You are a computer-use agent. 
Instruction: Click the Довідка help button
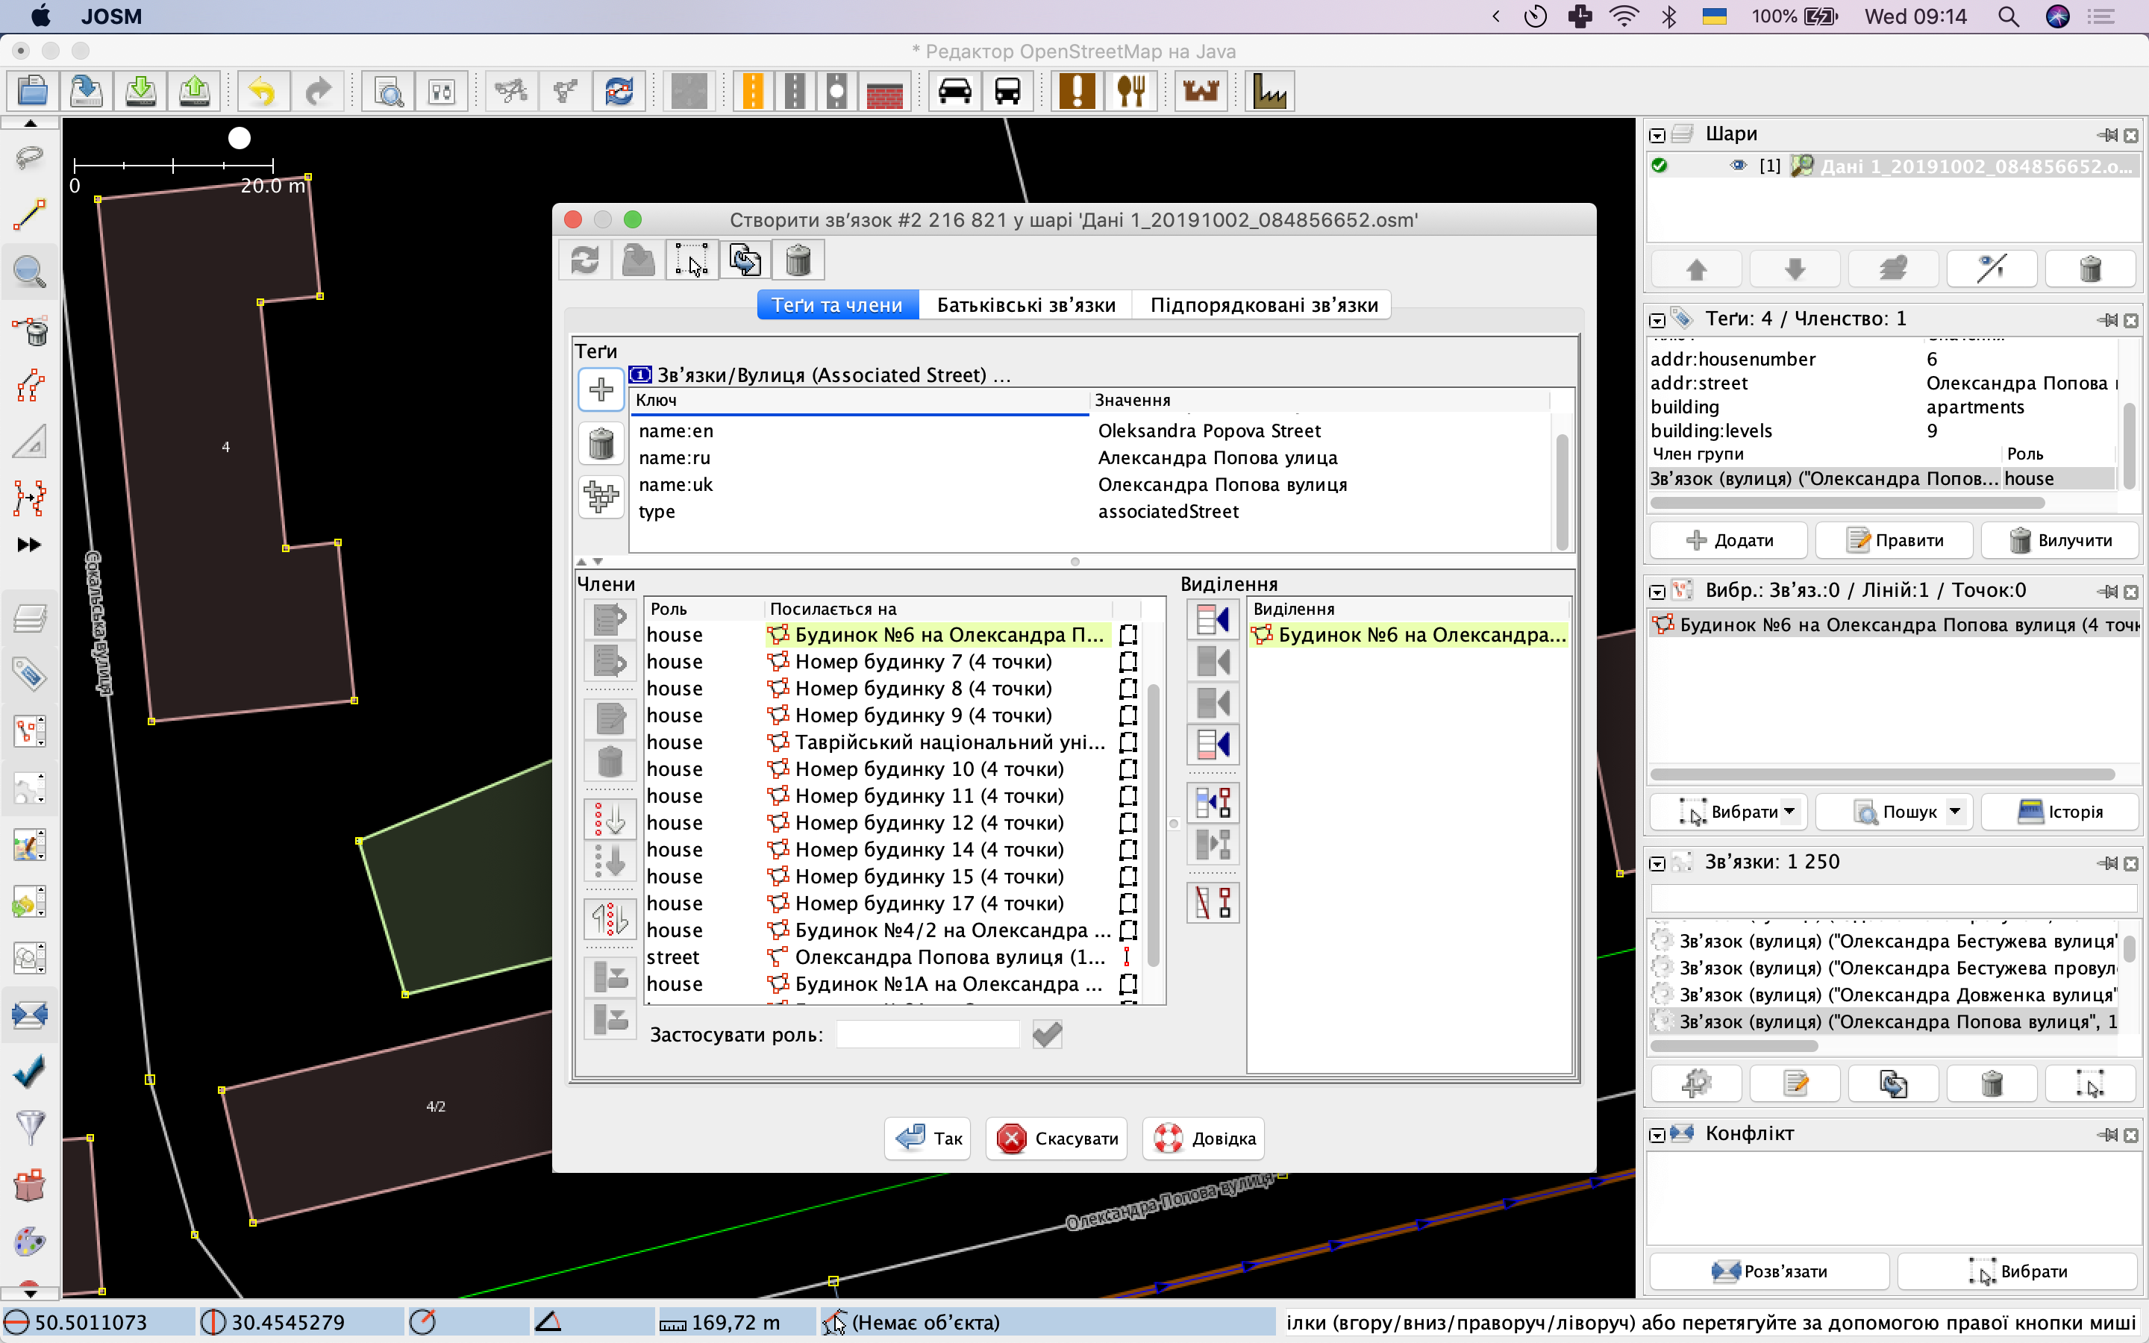1204,1138
